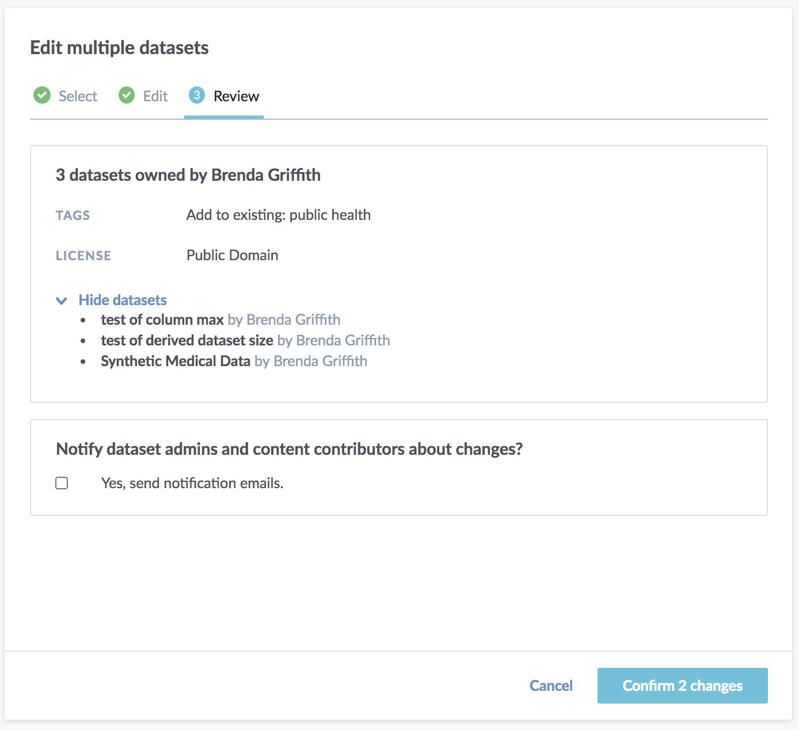Click the green checkmark icon beside Edit
This screenshot has height=730, width=799.
click(x=127, y=95)
